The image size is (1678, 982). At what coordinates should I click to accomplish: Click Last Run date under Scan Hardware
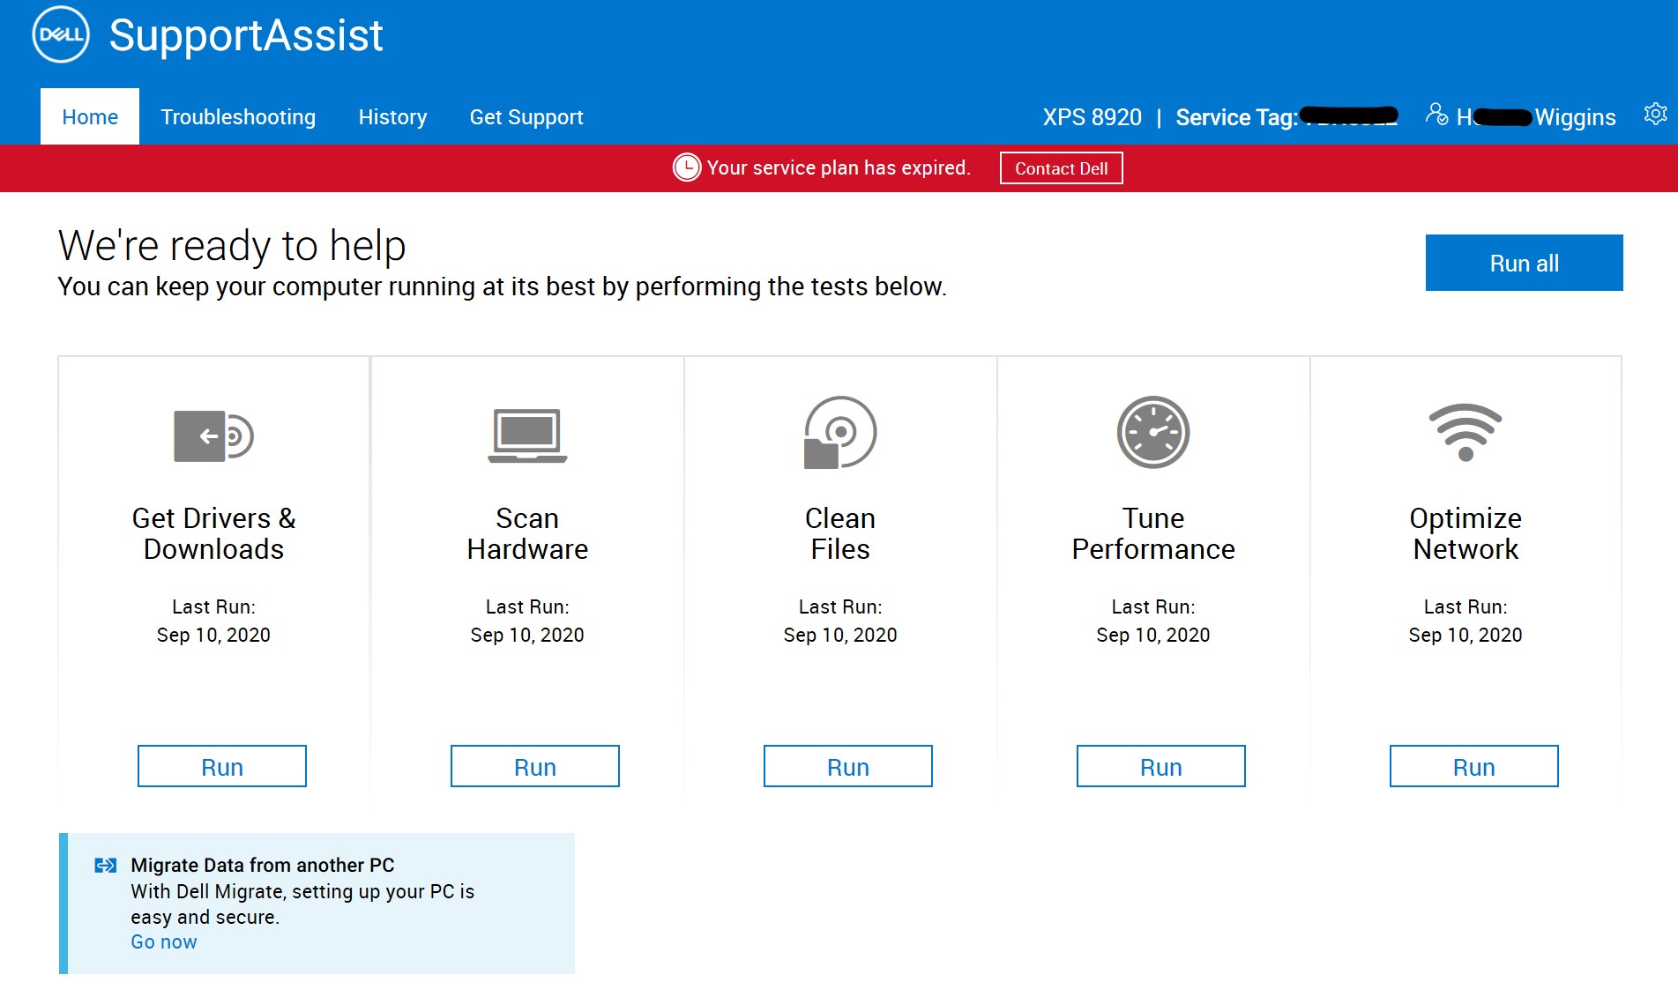click(527, 635)
